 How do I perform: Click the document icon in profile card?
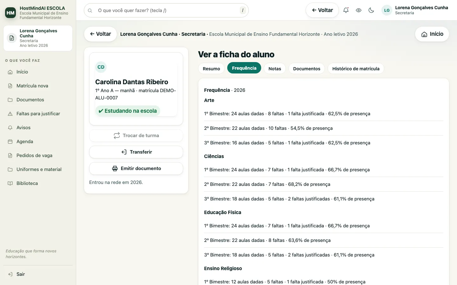(x=12, y=38)
